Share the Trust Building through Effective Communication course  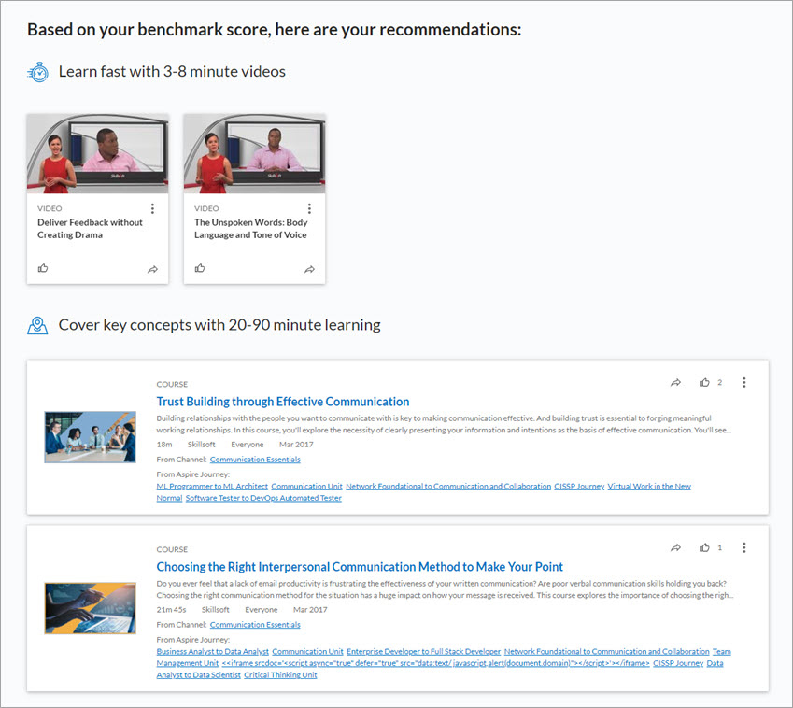point(675,383)
